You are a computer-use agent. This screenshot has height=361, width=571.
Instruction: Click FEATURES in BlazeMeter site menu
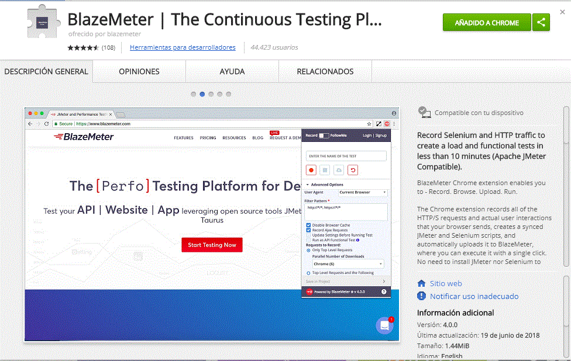[184, 138]
